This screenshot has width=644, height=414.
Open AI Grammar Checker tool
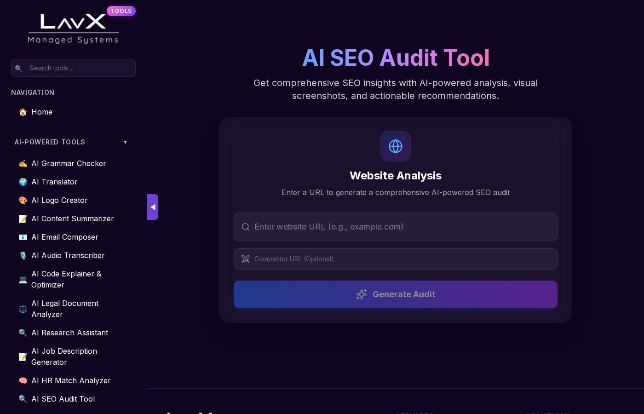(x=69, y=163)
